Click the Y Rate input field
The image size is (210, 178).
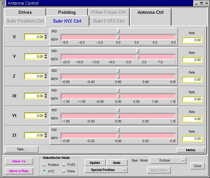click(x=192, y=60)
